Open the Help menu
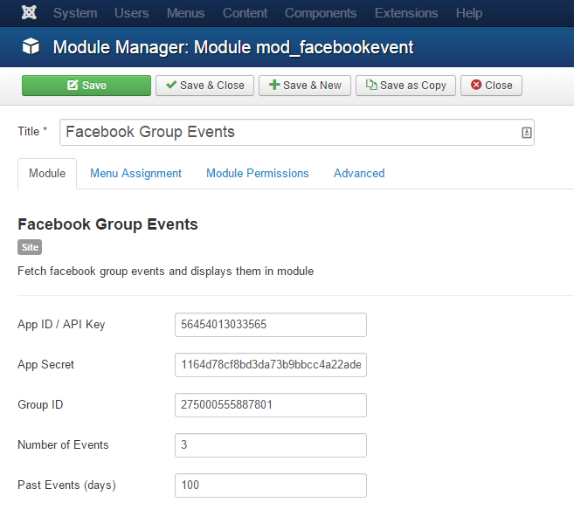Screen dimensions: 574x530 point(469,13)
